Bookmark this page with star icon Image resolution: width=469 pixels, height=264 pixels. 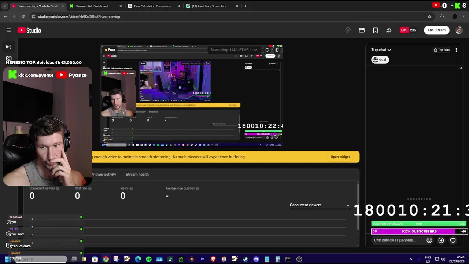[429, 16]
